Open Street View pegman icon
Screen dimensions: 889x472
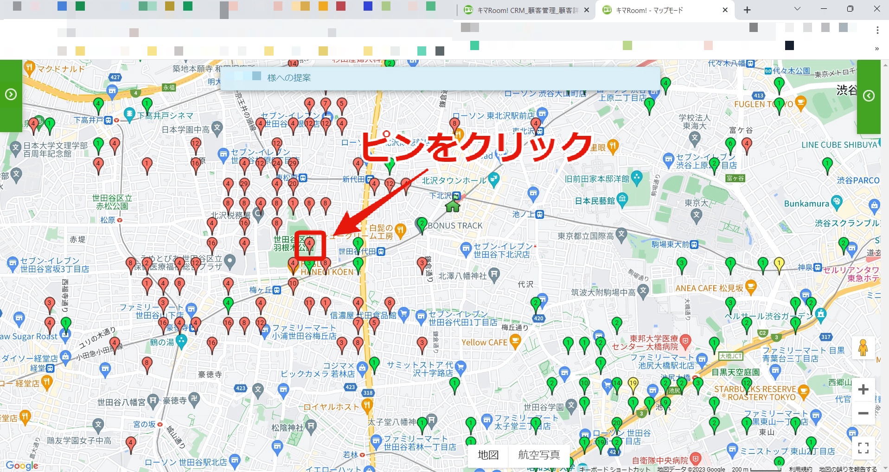863,348
